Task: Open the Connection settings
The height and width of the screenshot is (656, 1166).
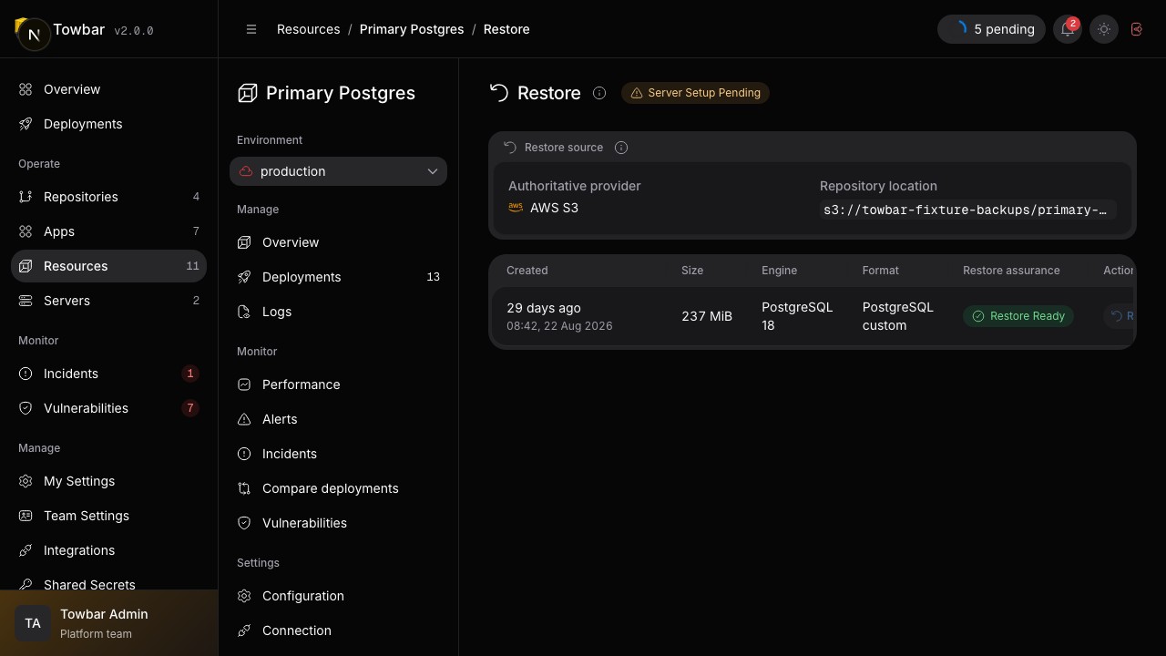Action: tap(338, 630)
